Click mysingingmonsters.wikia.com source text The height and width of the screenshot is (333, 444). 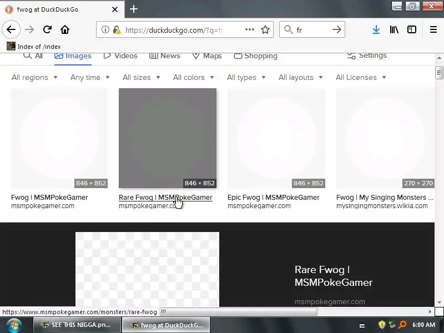pyautogui.click(x=382, y=206)
